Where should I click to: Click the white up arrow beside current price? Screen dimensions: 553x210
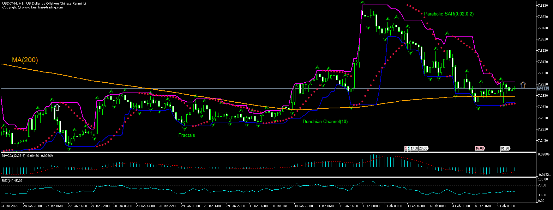[x=523, y=85]
